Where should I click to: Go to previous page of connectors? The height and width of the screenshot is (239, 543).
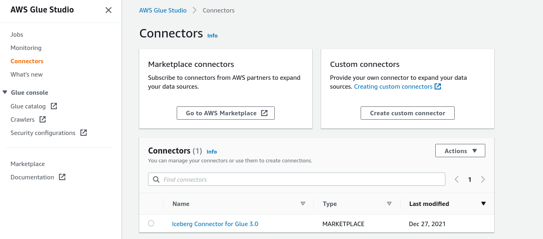click(x=457, y=180)
